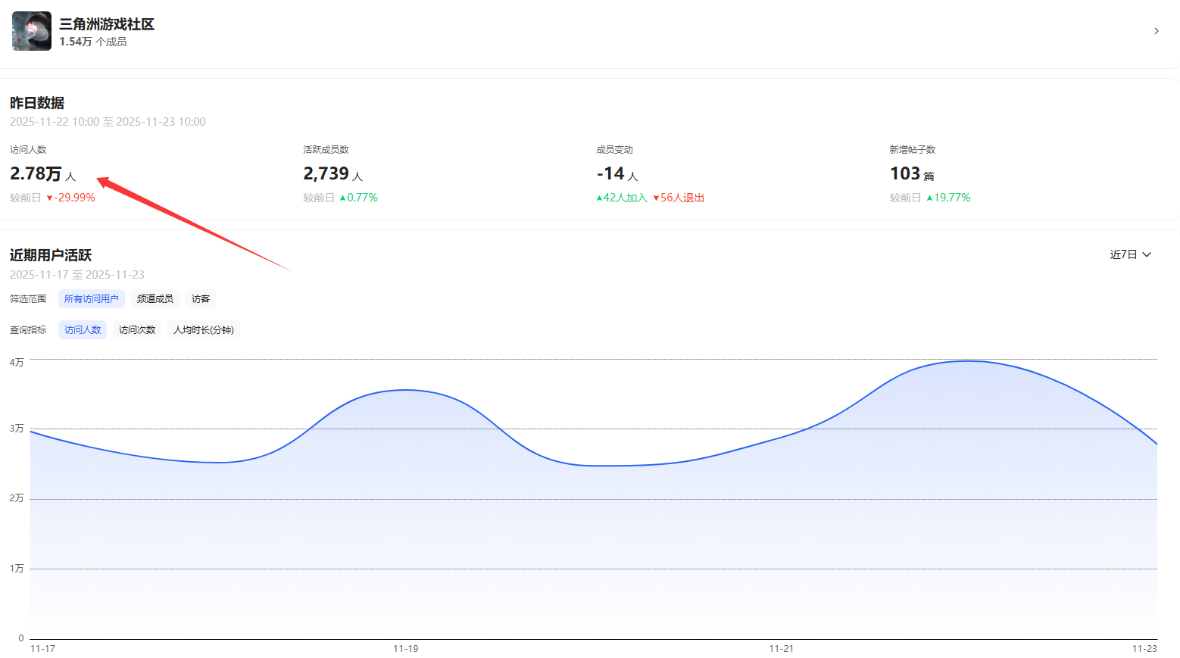Screen dimensions: 1180x658
Task: Click the 2.78万 visitor count figure
Action: tap(36, 173)
